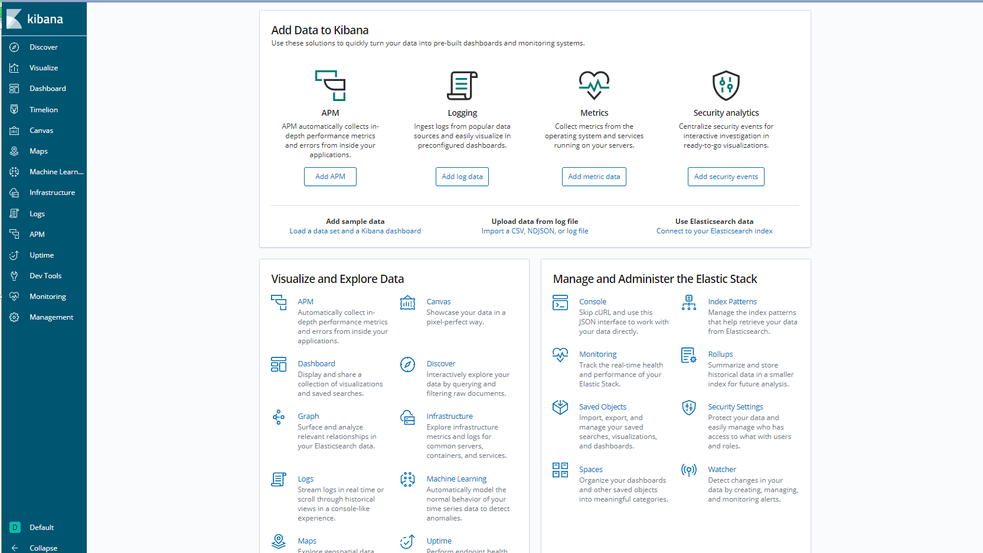This screenshot has width=983, height=553.
Task: Click the Rollups icon
Action: [x=689, y=355]
